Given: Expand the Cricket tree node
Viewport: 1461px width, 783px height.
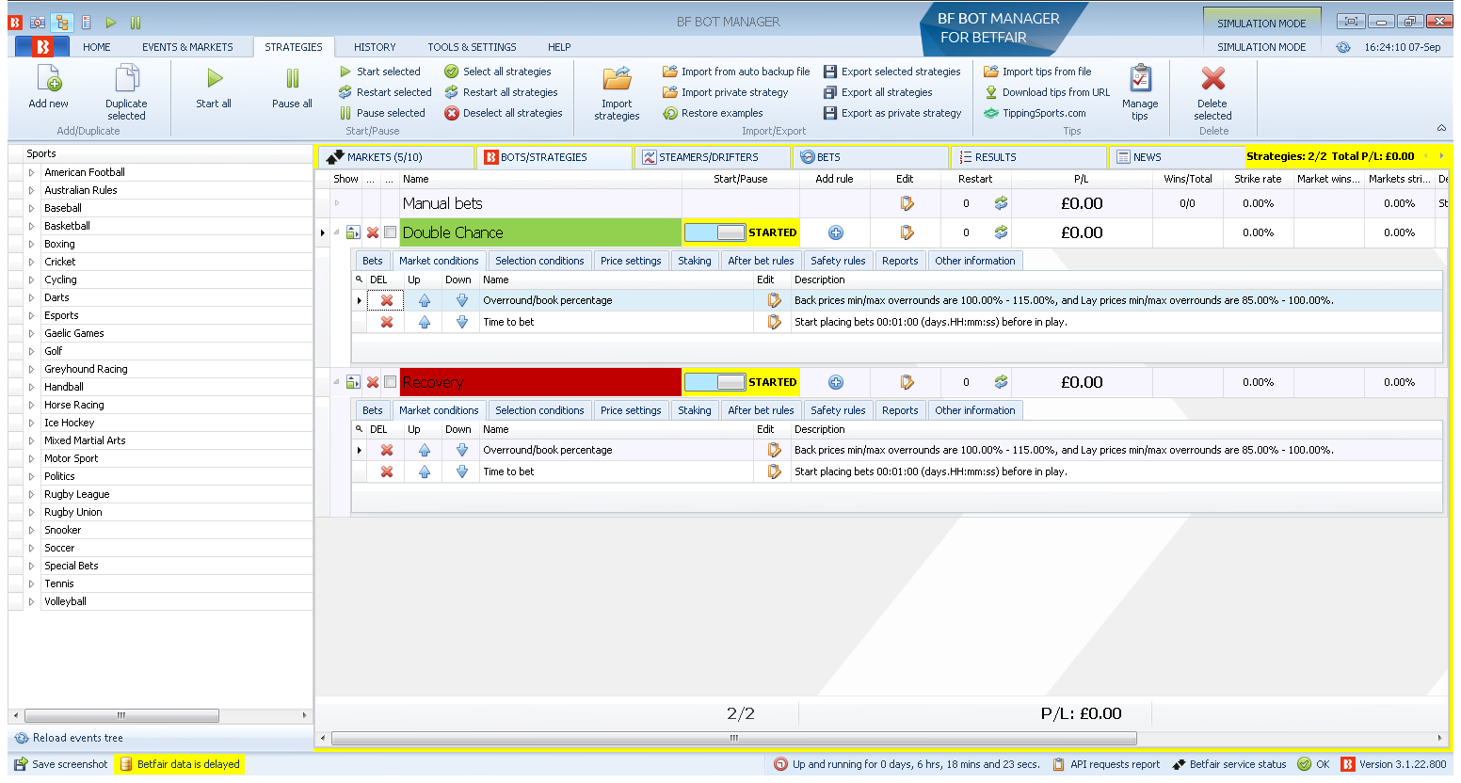Looking at the screenshot, I should (x=31, y=262).
